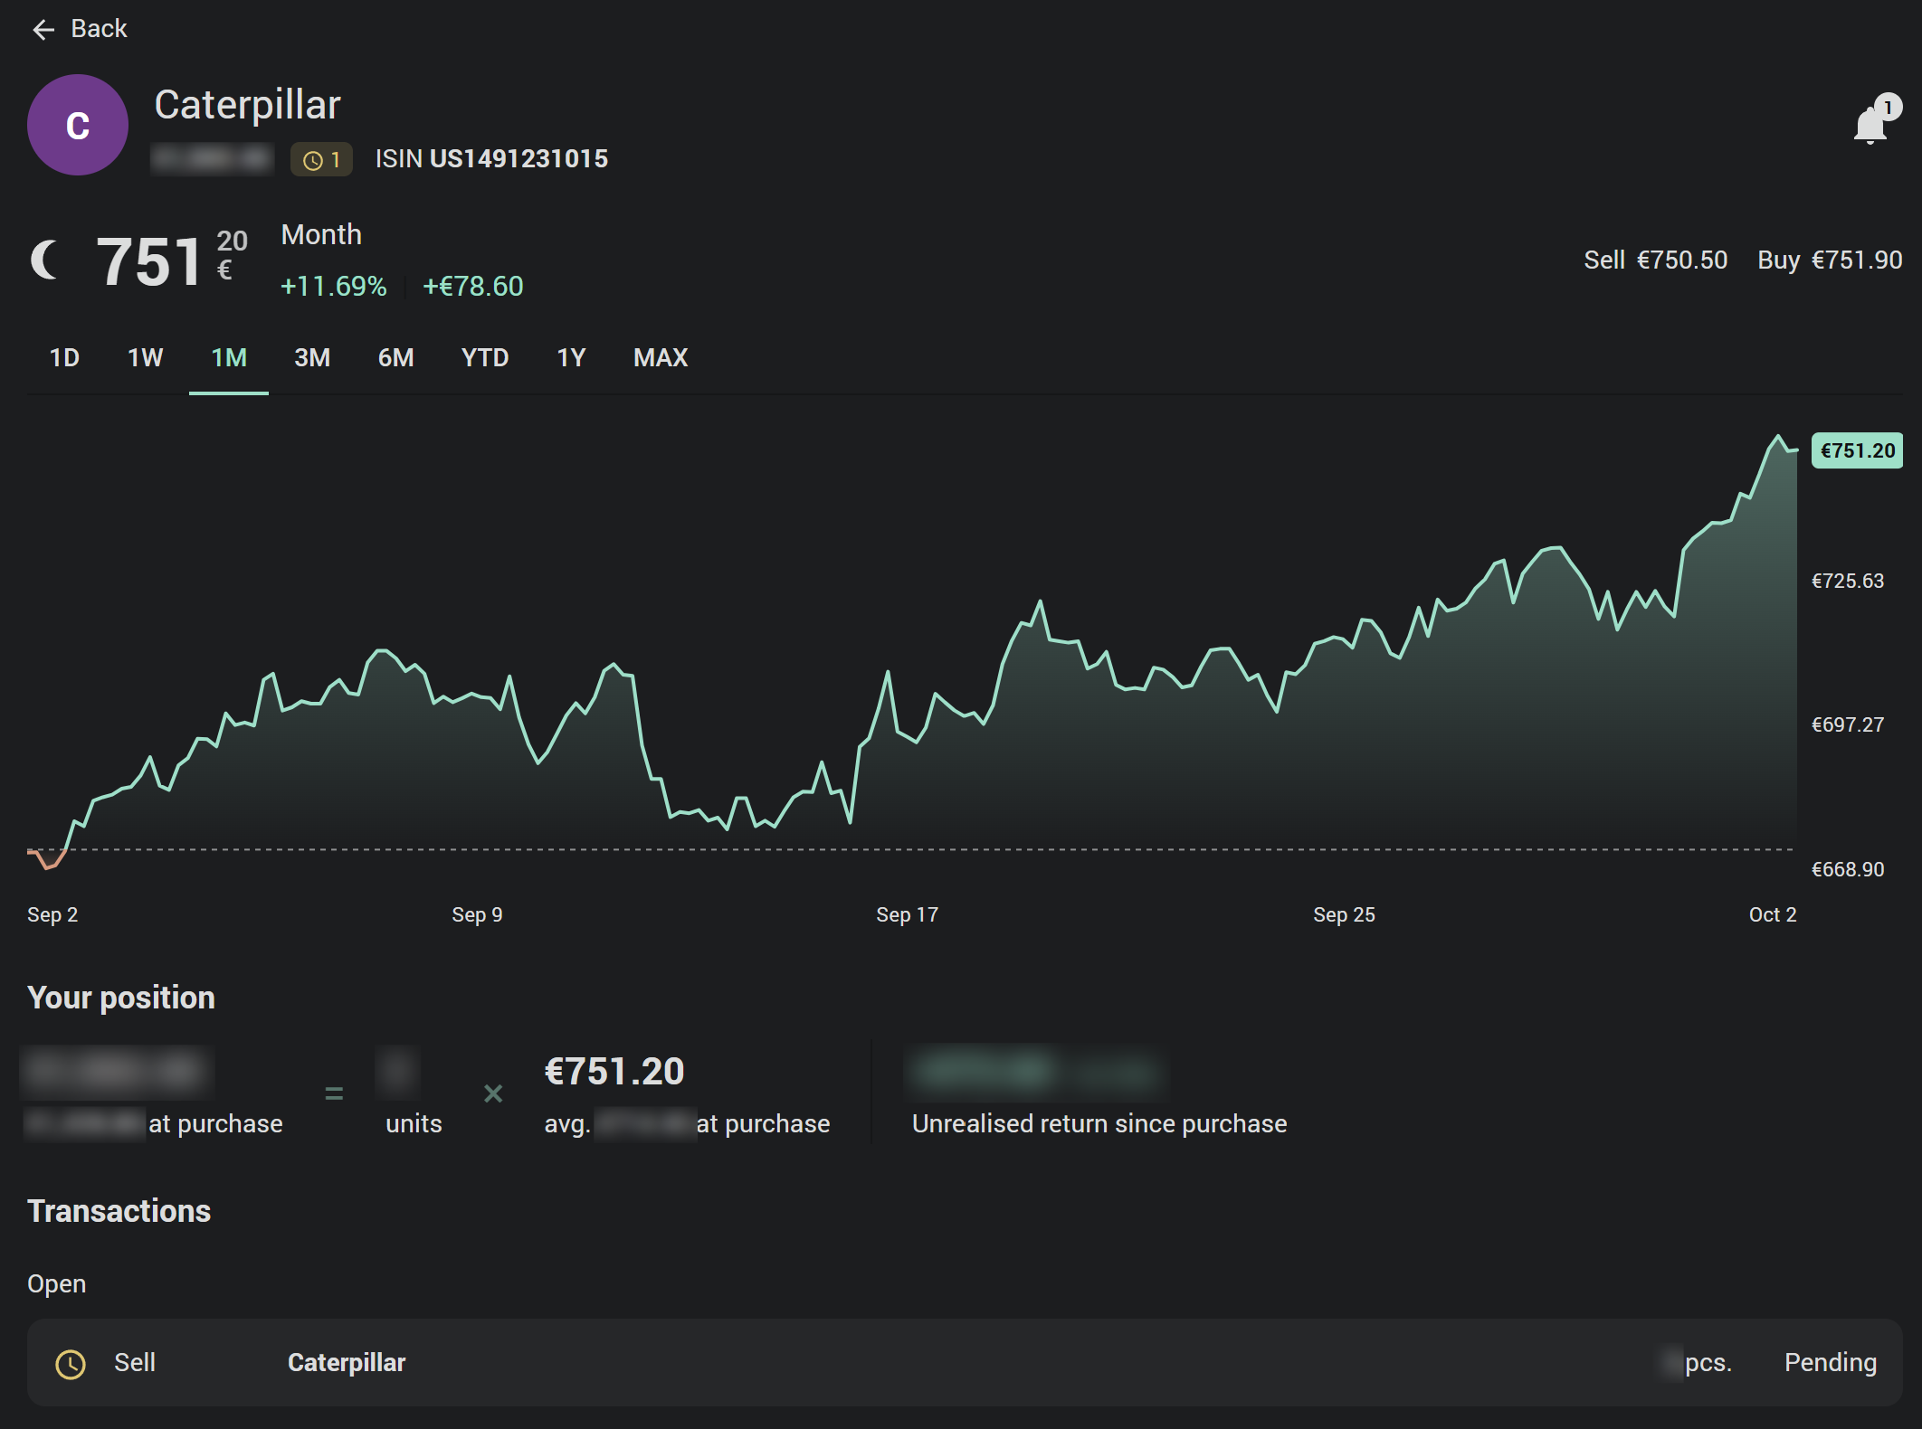Click the €751.20 chart price tag
Viewport: 1922px width, 1429px height.
pos(1857,450)
